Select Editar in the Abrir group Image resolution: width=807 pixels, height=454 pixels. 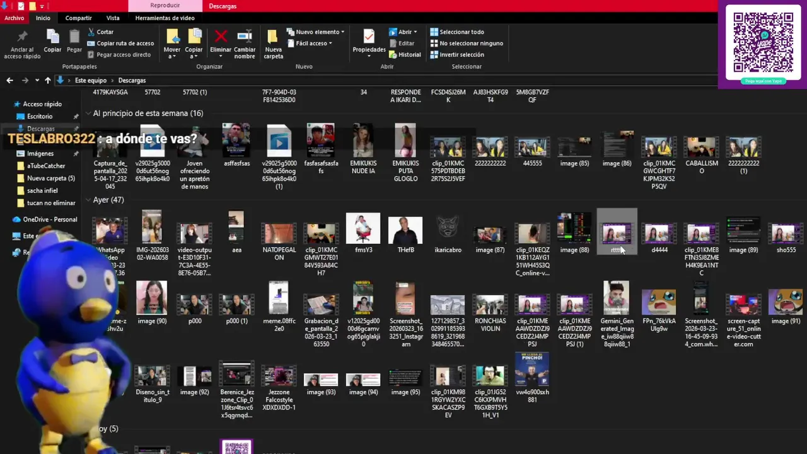coord(402,43)
